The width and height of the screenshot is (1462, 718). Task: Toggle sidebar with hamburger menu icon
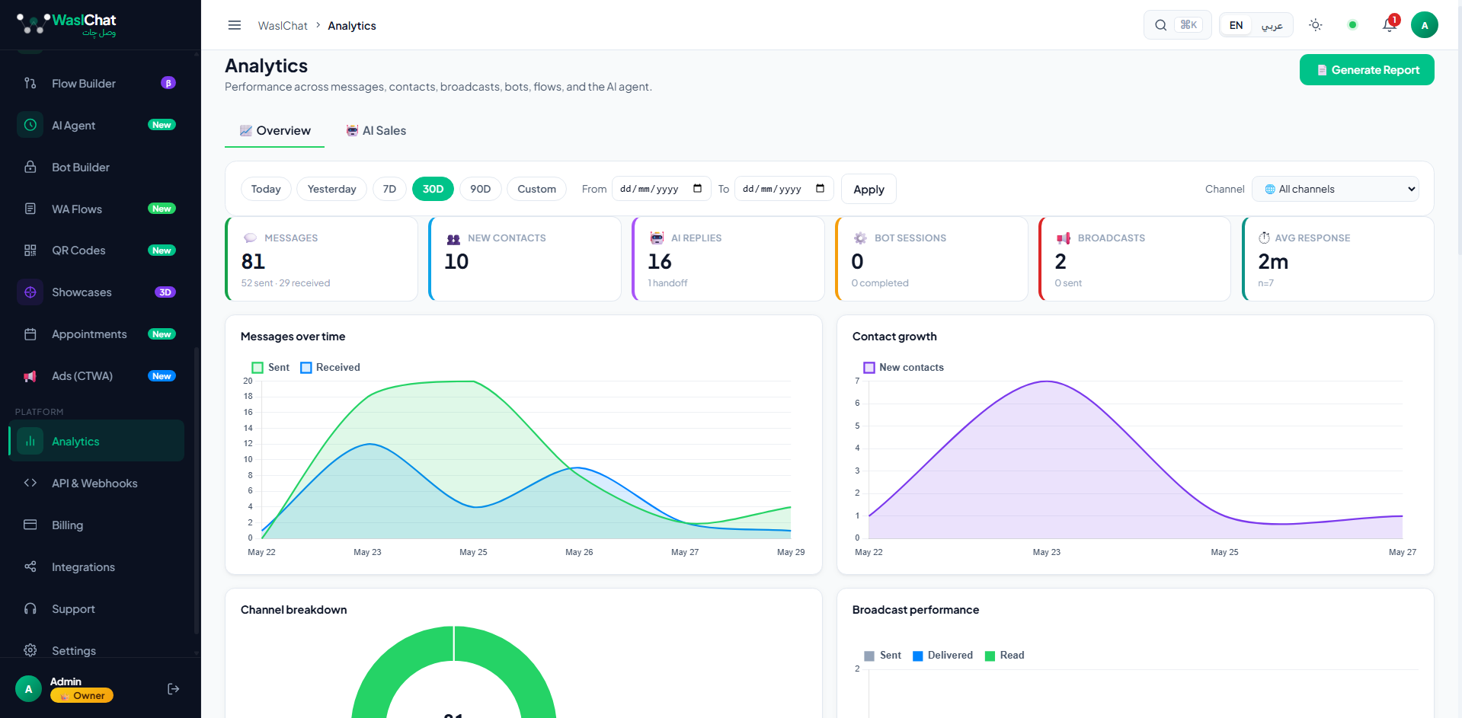[235, 25]
